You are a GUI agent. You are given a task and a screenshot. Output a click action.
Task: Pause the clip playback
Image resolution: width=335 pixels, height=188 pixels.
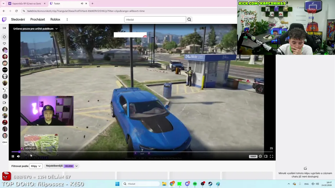coord(13,156)
